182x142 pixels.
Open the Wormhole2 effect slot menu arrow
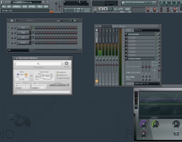(x=126, y=34)
